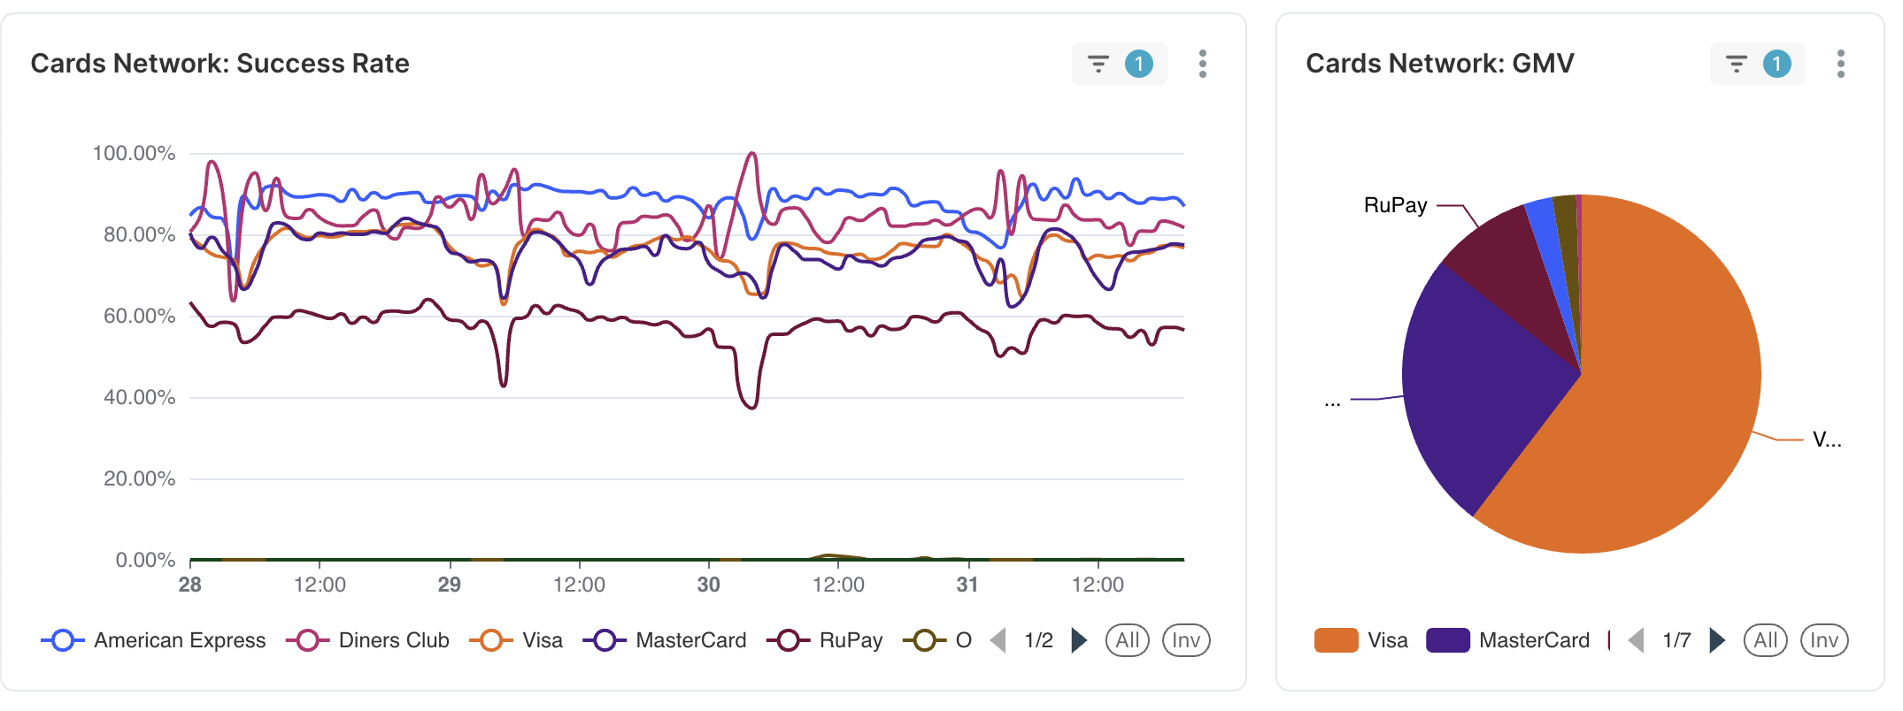Toggle MasterCard series in line chart legend
This screenshot has height=711, width=1903.
click(x=666, y=640)
